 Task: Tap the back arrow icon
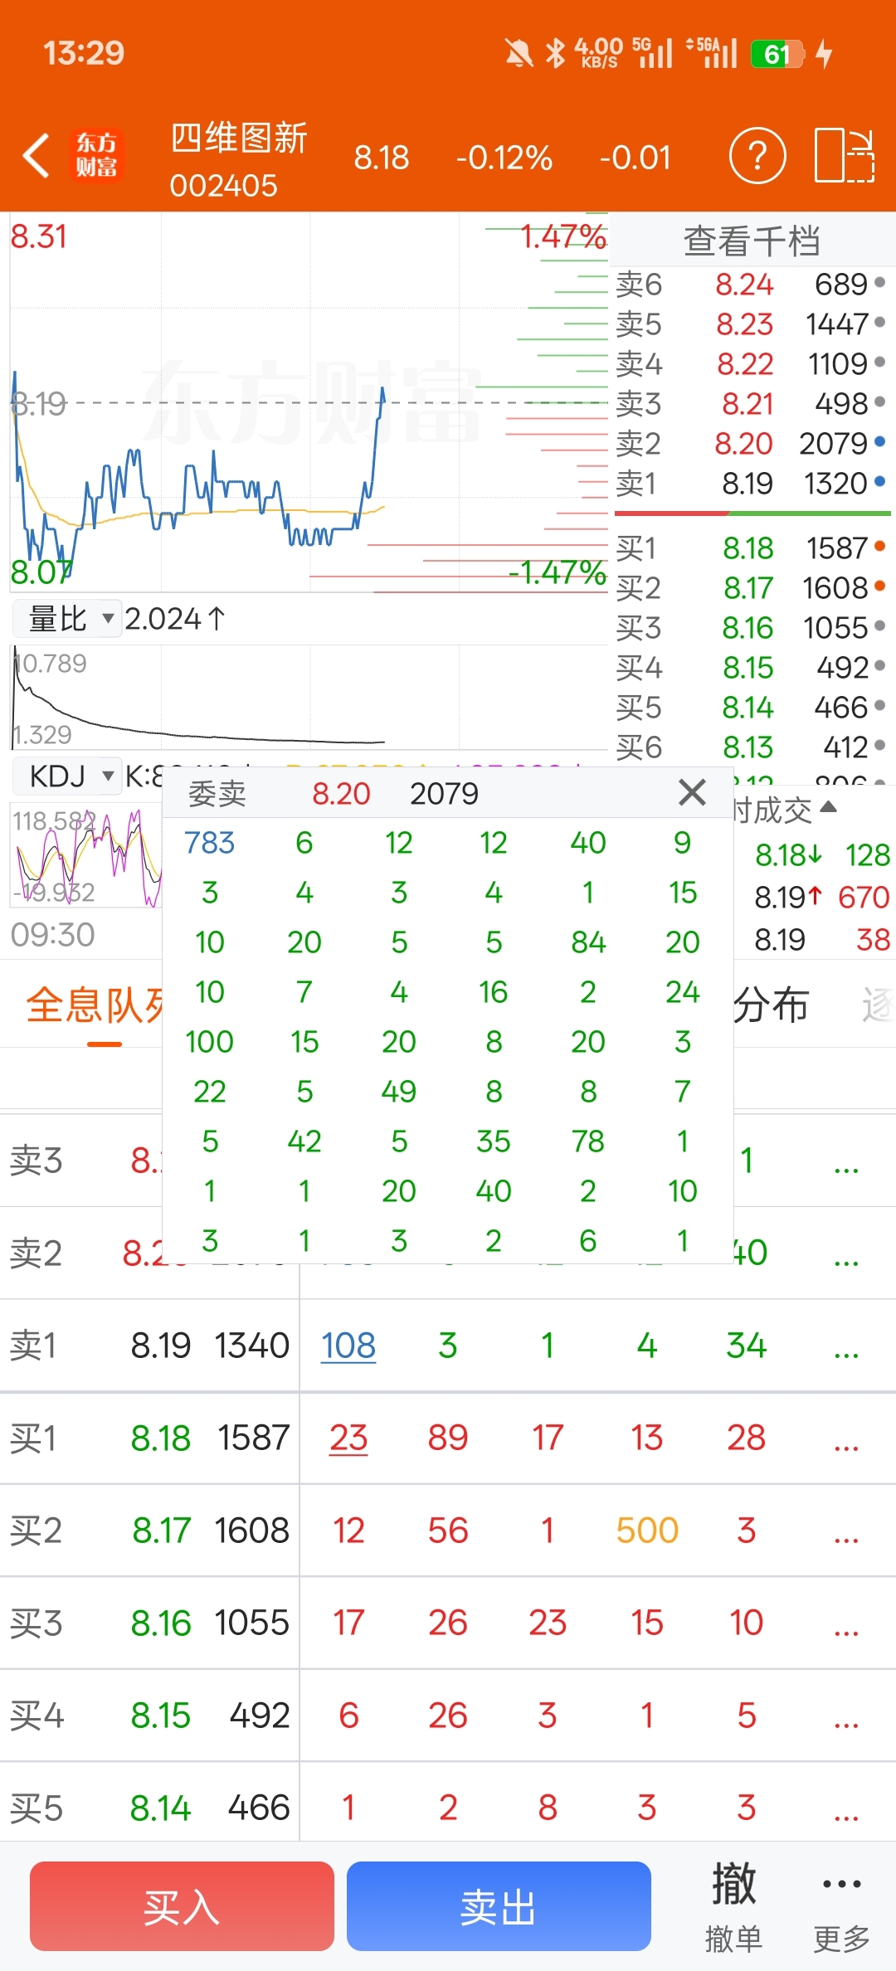[37, 155]
